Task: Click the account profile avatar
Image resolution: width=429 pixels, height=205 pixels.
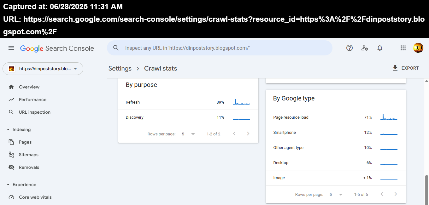Action: tap(418, 48)
